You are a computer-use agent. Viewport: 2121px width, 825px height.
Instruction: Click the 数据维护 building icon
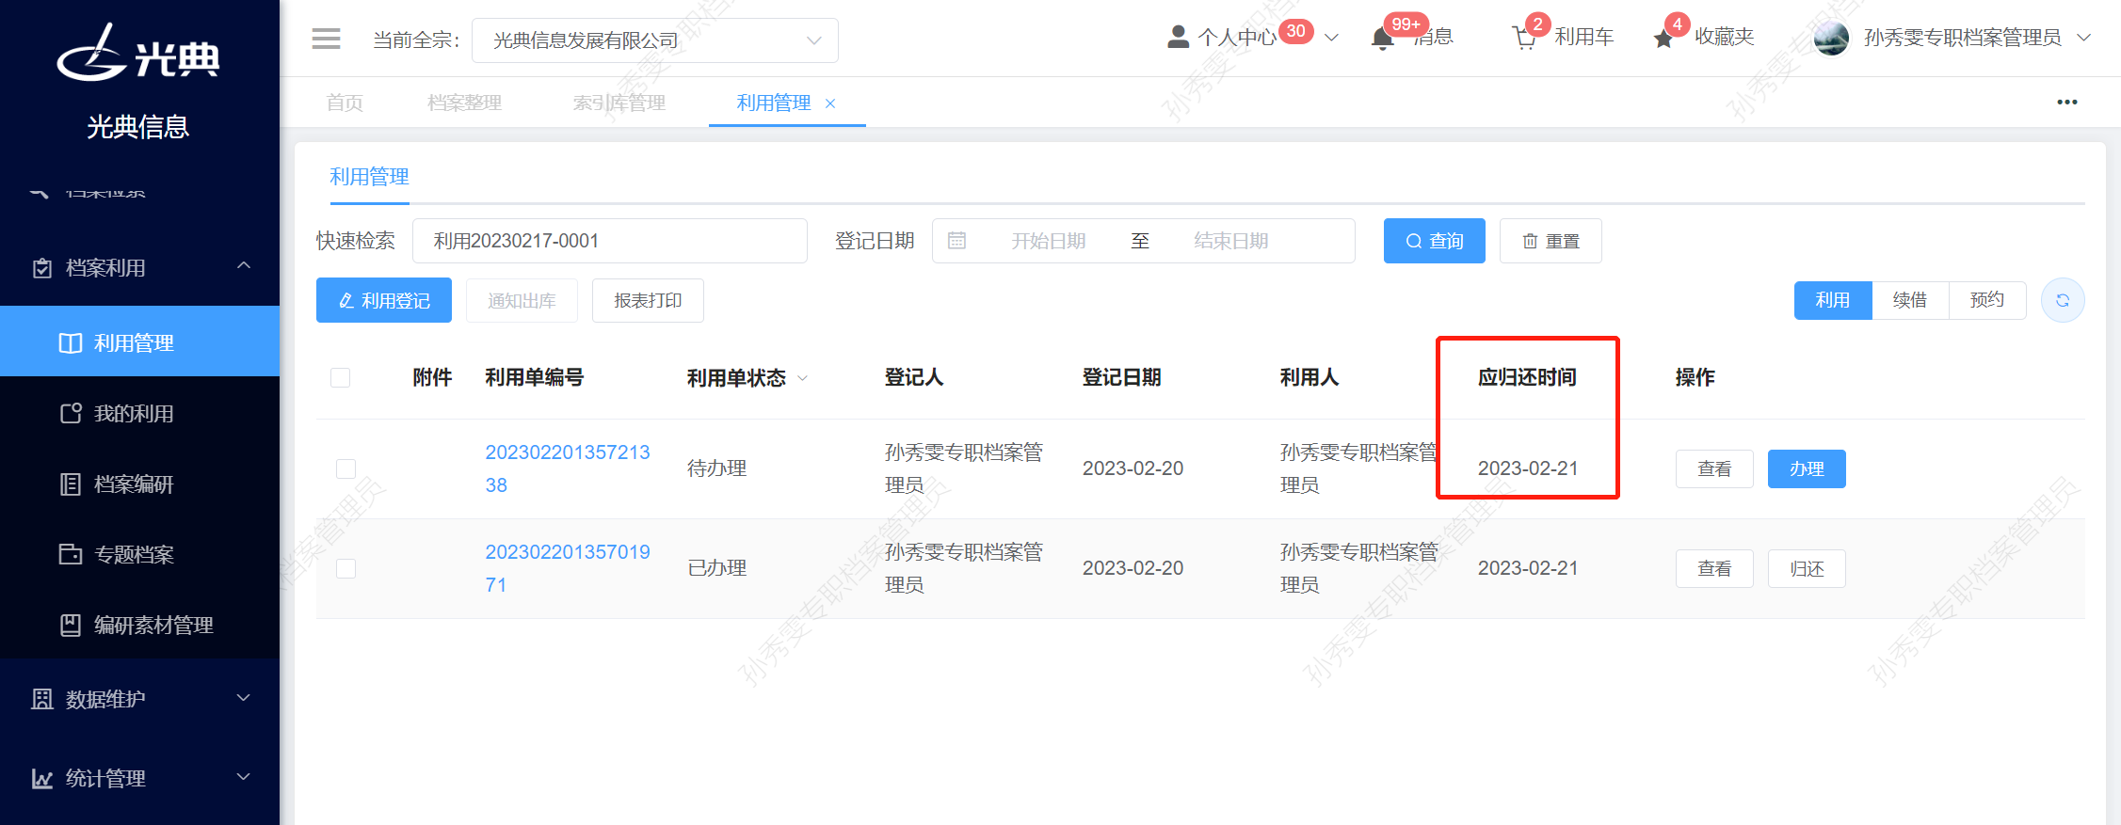tap(42, 699)
